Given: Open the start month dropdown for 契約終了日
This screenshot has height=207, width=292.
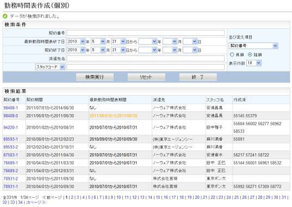Looking at the screenshot, I should tap(98, 50).
